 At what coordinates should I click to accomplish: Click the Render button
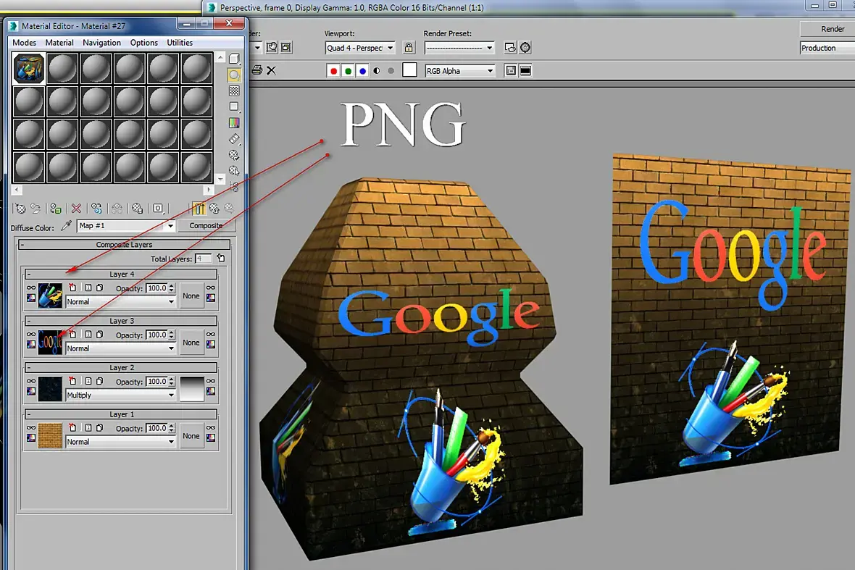point(829,29)
